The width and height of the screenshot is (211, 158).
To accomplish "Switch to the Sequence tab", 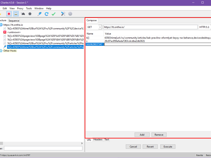I will point(14,21).
